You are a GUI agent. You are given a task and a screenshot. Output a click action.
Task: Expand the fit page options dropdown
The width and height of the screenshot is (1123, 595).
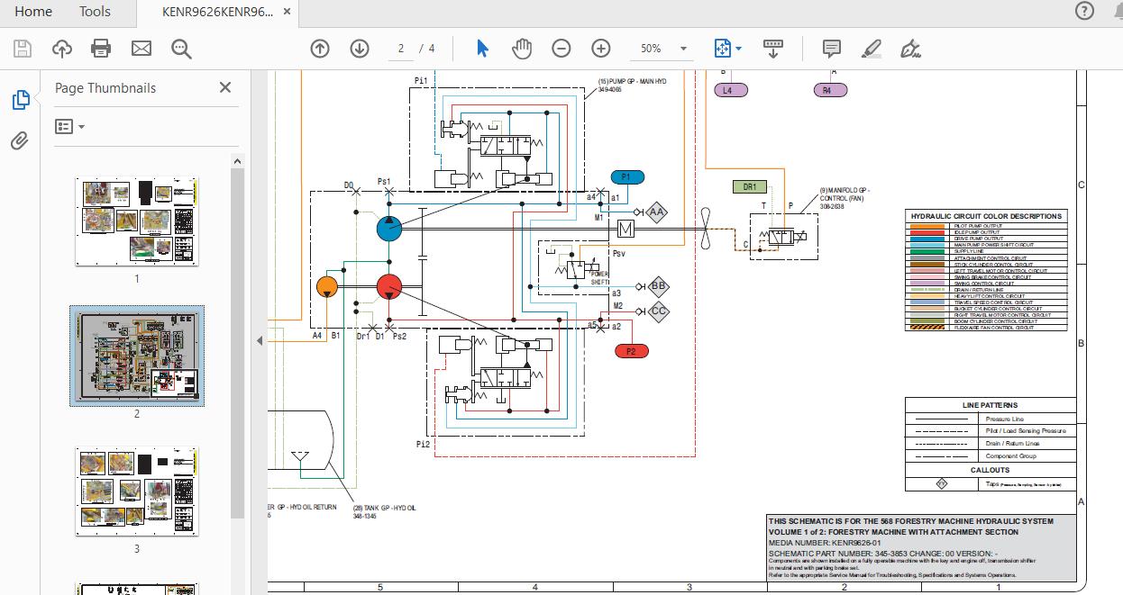point(727,49)
